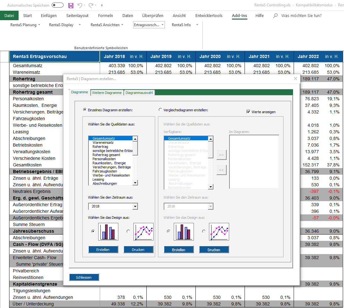The width and height of the screenshot is (344, 308).
Task: Click the empty 'Im Diagramm' list box
Action: coord(254,162)
